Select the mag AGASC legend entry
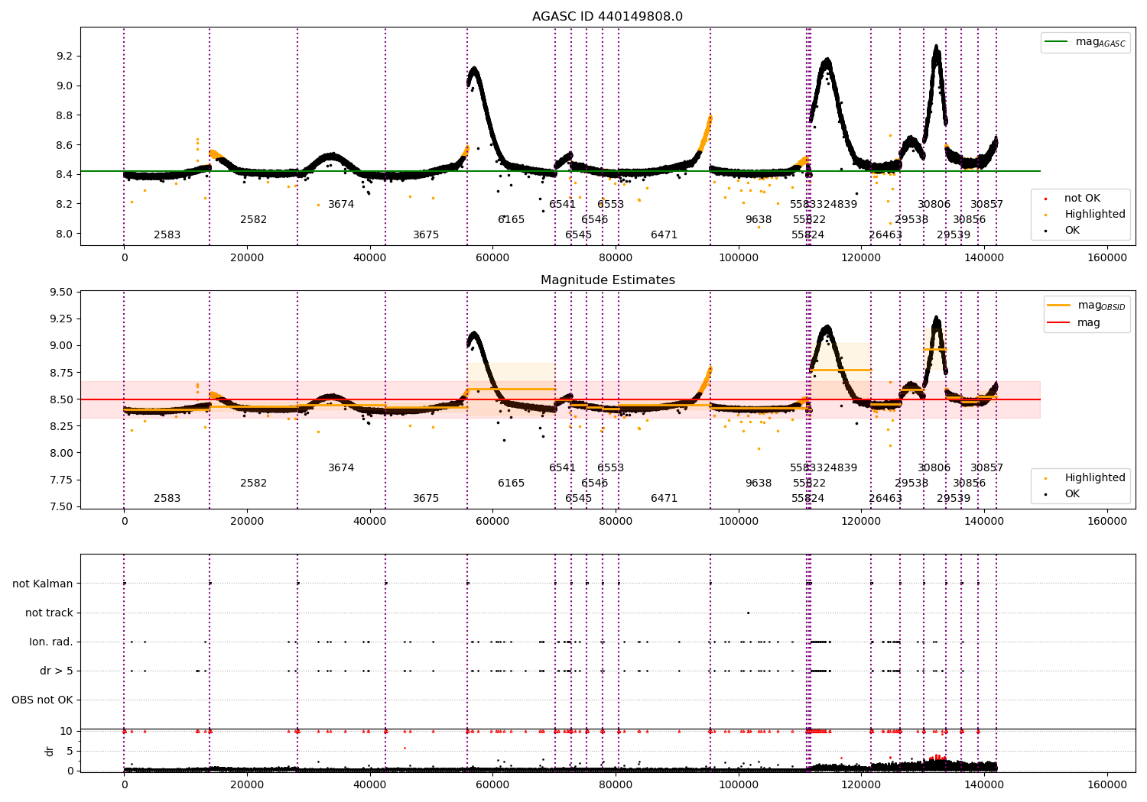The width and height of the screenshot is (1147, 802). pyautogui.click(x=1085, y=42)
